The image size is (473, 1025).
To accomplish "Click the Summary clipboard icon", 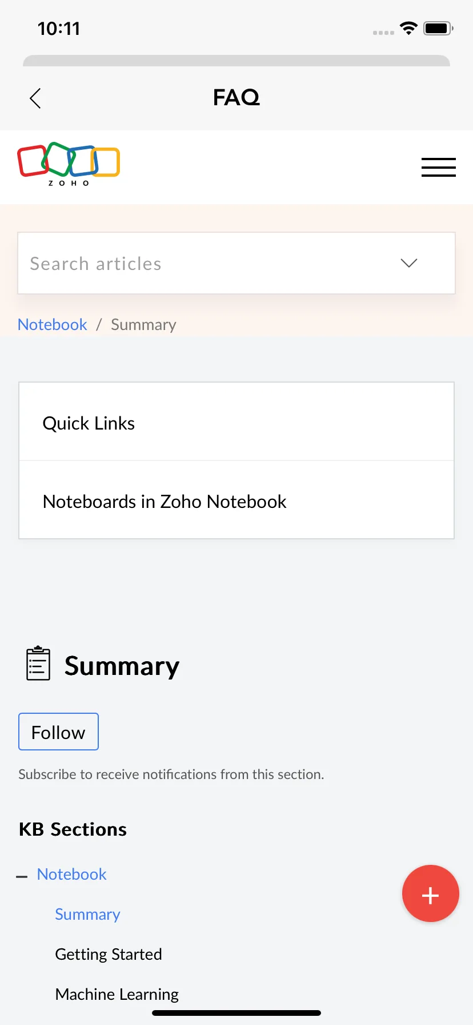I will (38, 664).
